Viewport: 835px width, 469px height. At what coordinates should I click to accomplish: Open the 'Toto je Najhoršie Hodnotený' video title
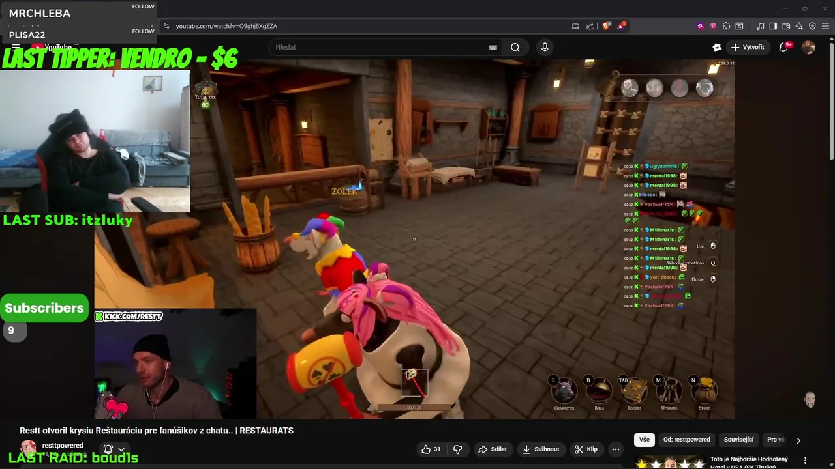click(749, 459)
